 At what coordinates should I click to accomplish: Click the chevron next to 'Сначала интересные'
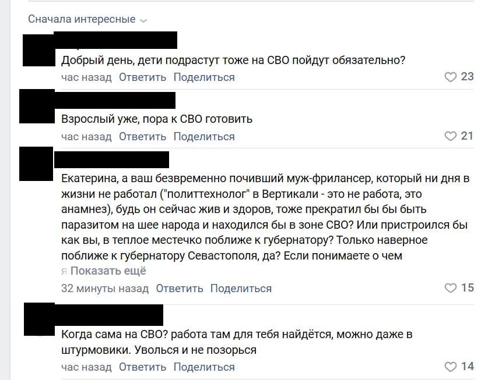coord(143,21)
